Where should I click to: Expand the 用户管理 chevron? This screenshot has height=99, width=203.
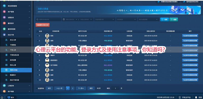[x=29, y=12]
